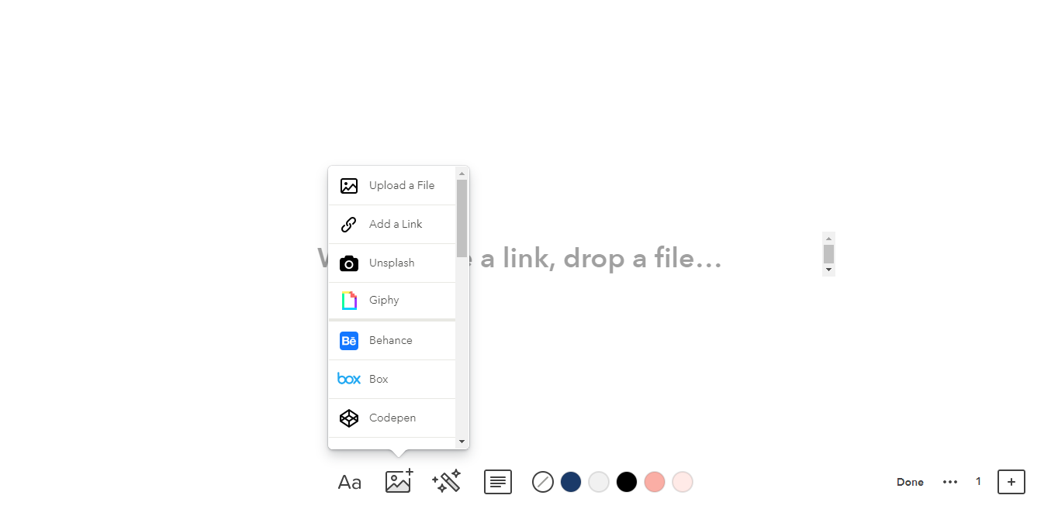Click the text field scroll-down arrow
Screen dimensions: 1058x509
click(828, 270)
